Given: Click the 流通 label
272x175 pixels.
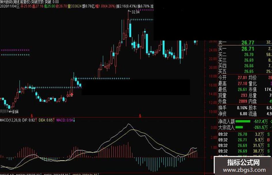Looking at the screenshot, I should (x=253, y=114).
